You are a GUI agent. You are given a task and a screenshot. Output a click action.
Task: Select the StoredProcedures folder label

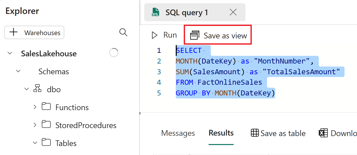pyautogui.click(x=86, y=125)
